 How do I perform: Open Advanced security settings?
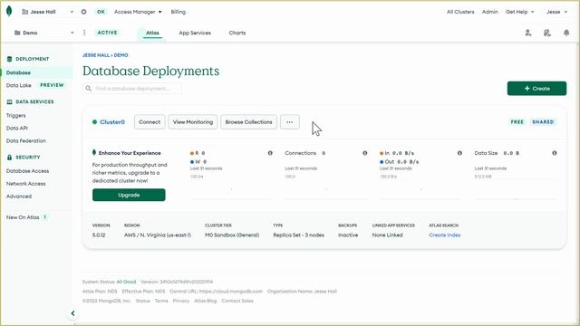click(x=18, y=197)
